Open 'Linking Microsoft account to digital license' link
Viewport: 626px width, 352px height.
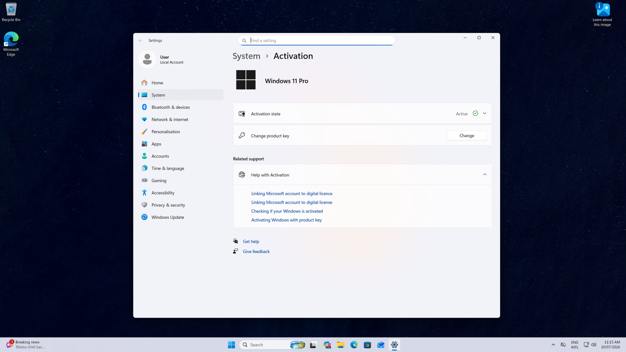pos(292,202)
